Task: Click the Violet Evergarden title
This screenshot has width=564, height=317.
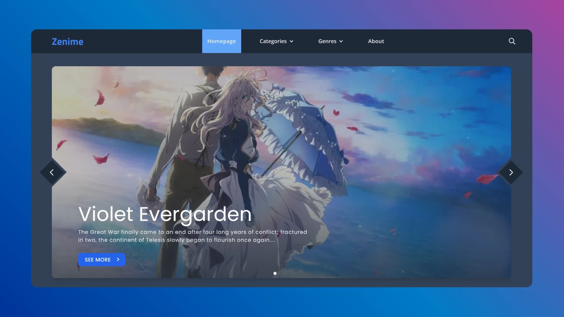Action: pyautogui.click(x=165, y=214)
